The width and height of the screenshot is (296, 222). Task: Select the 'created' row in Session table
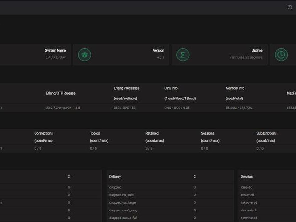click(267, 187)
